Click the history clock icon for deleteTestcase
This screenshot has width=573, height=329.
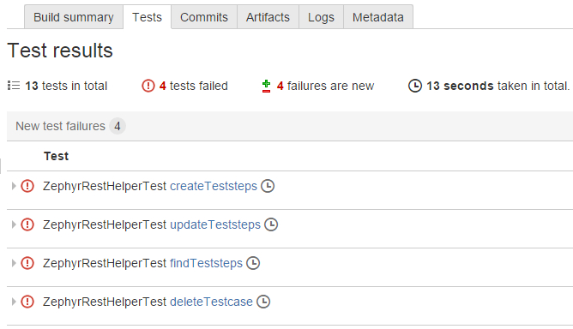pyautogui.click(x=263, y=302)
